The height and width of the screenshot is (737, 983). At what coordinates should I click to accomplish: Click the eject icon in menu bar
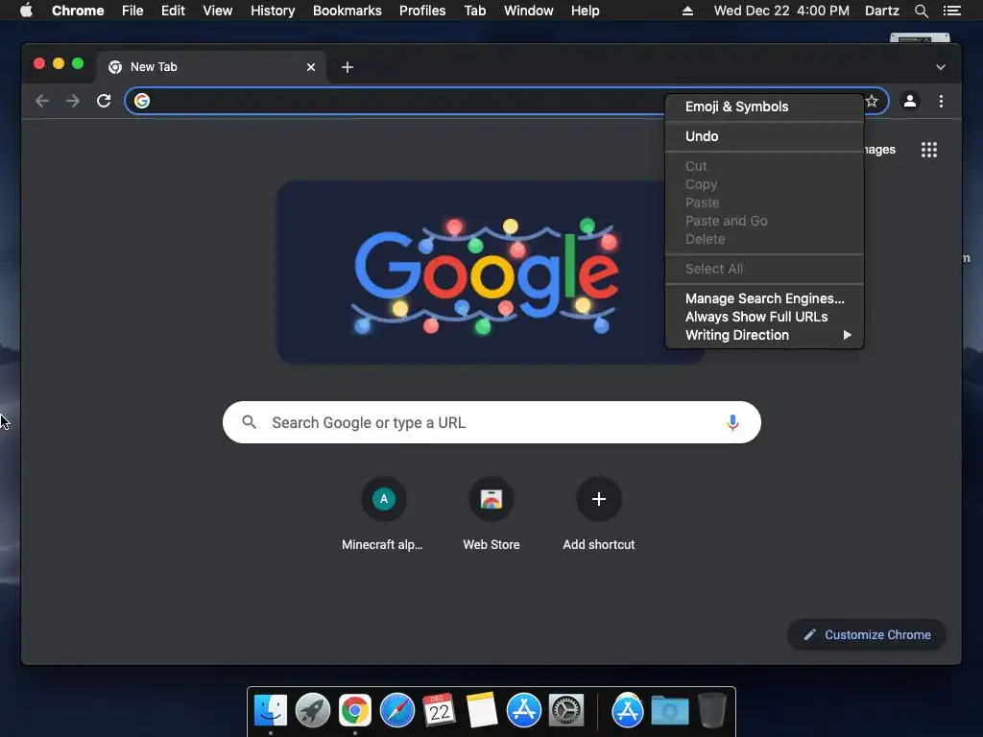tap(687, 11)
